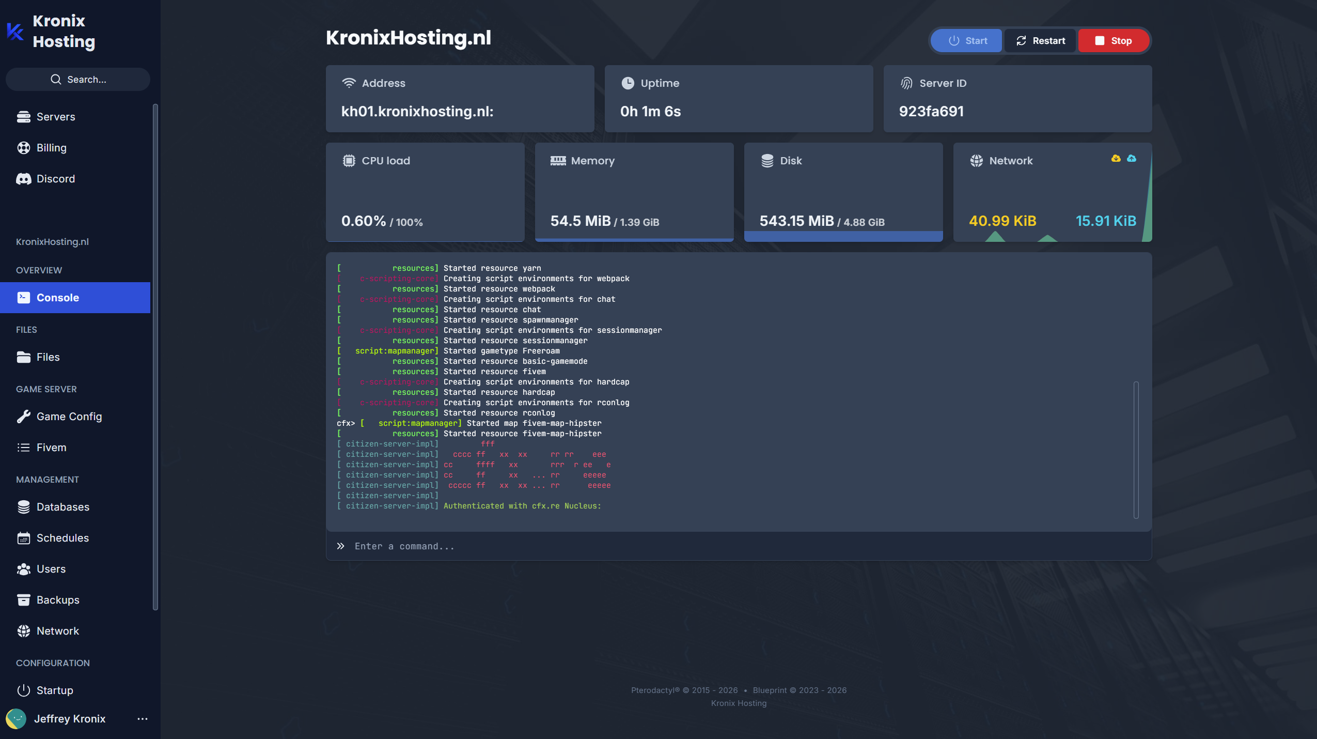Image resolution: width=1317 pixels, height=739 pixels.
Task: Click the CPU load value 0.60%
Action: pyautogui.click(x=364, y=221)
